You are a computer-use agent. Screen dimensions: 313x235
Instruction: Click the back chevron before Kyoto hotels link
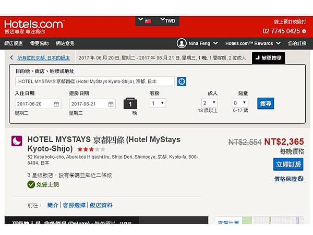[x=11, y=58]
